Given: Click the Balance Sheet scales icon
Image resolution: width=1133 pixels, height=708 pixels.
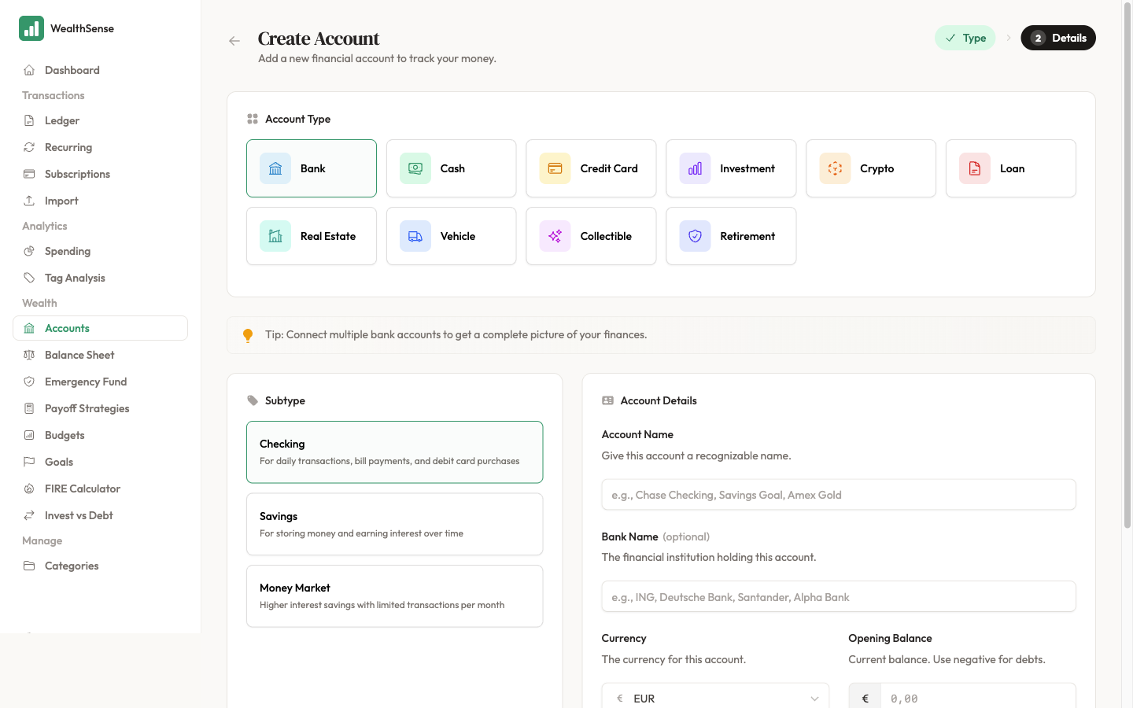Looking at the screenshot, I should tap(29, 355).
